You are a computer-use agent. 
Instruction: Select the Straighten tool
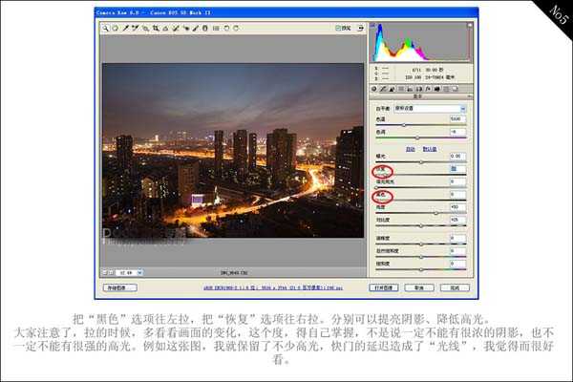click(x=164, y=28)
